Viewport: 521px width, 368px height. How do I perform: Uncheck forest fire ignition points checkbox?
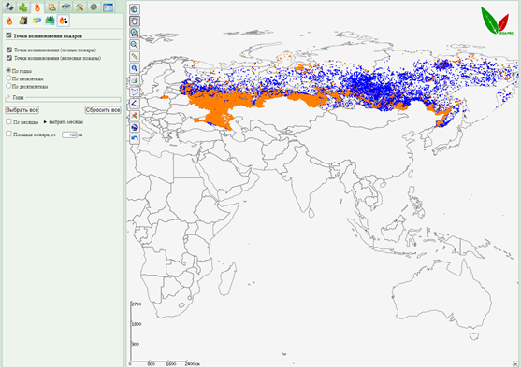tap(9, 50)
